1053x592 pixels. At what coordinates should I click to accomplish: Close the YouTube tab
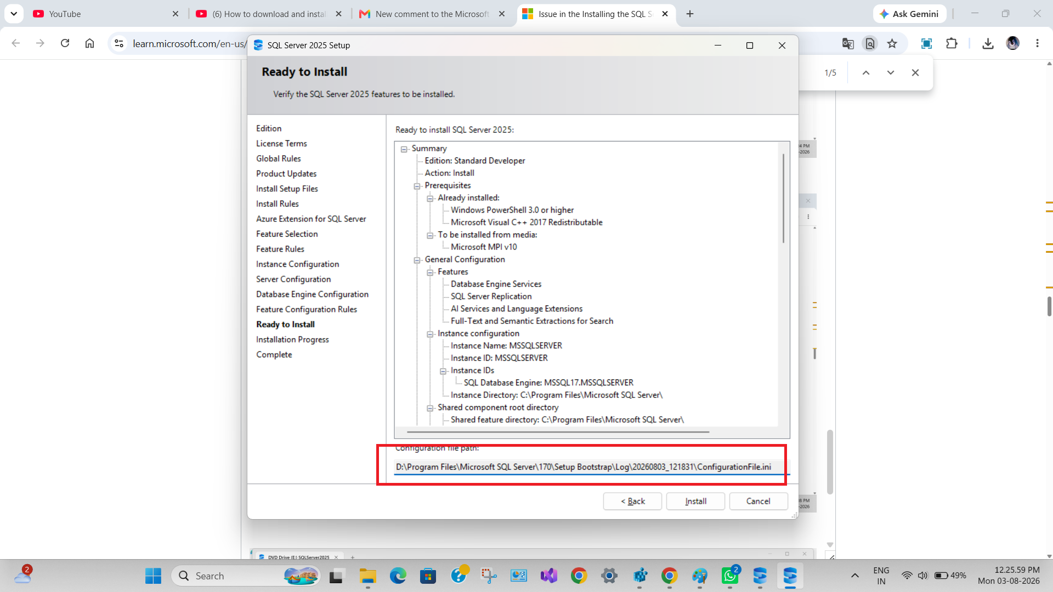click(x=175, y=14)
